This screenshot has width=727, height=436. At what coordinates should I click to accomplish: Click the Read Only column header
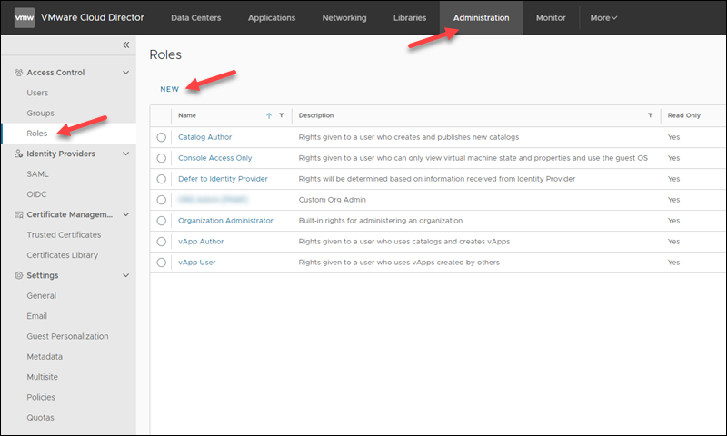tap(683, 115)
